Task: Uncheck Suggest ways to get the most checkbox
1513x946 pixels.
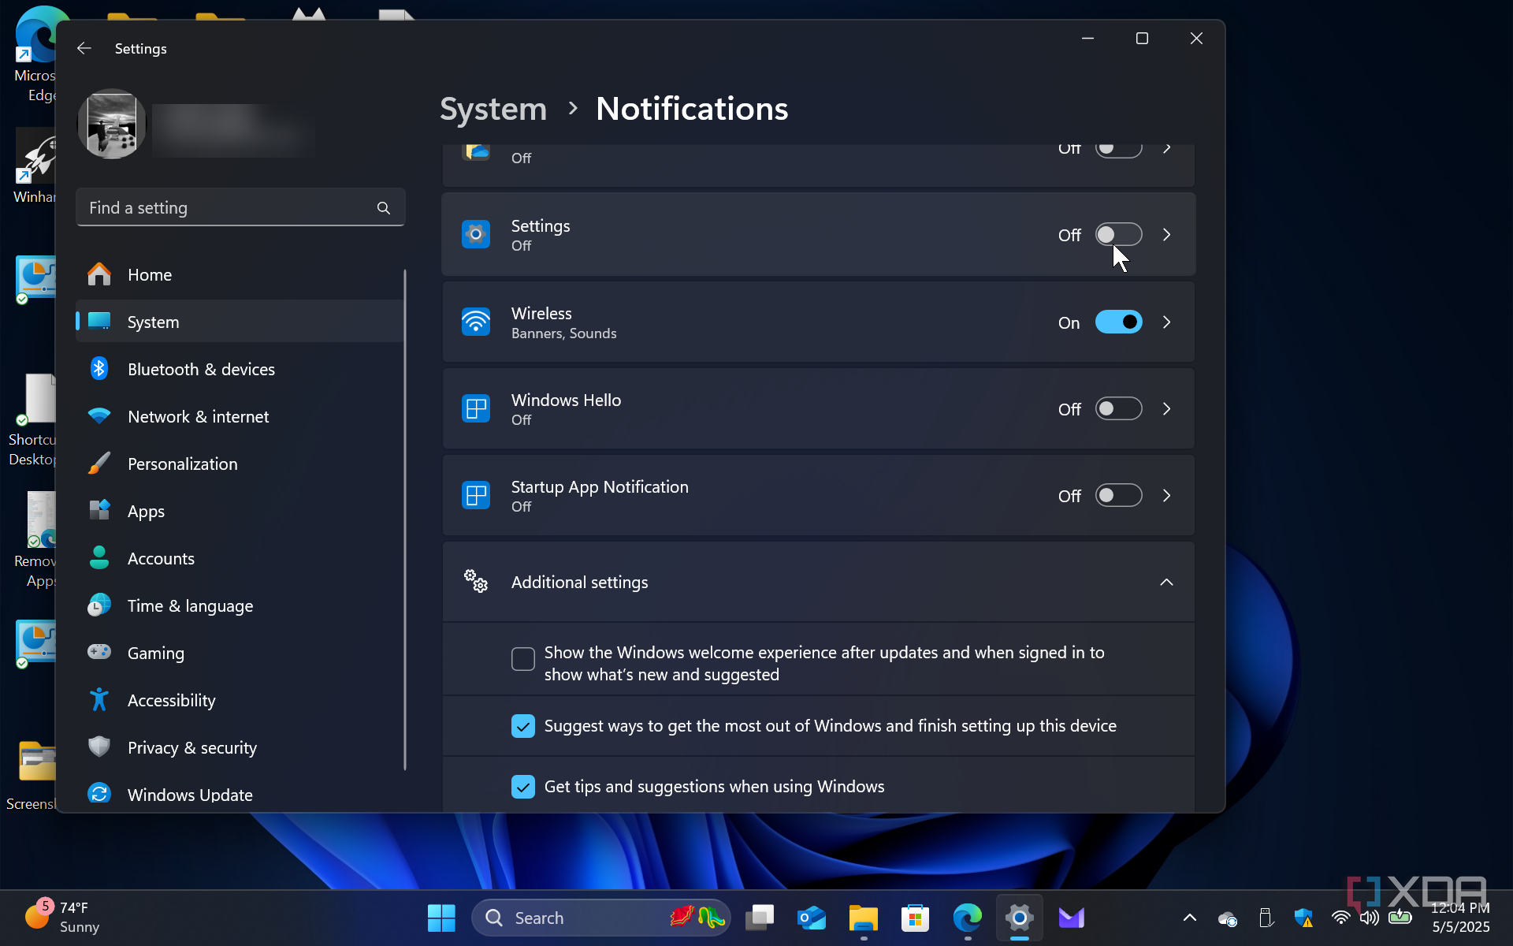Action: (523, 726)
